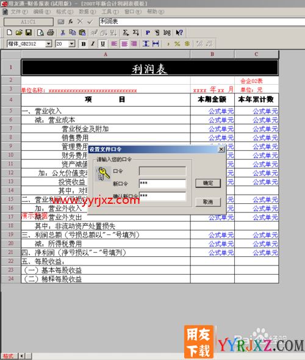The image size is (305, 360).
Task: Toggle Bold formatting
Action: pyautogui.click(x=84, y=43)
